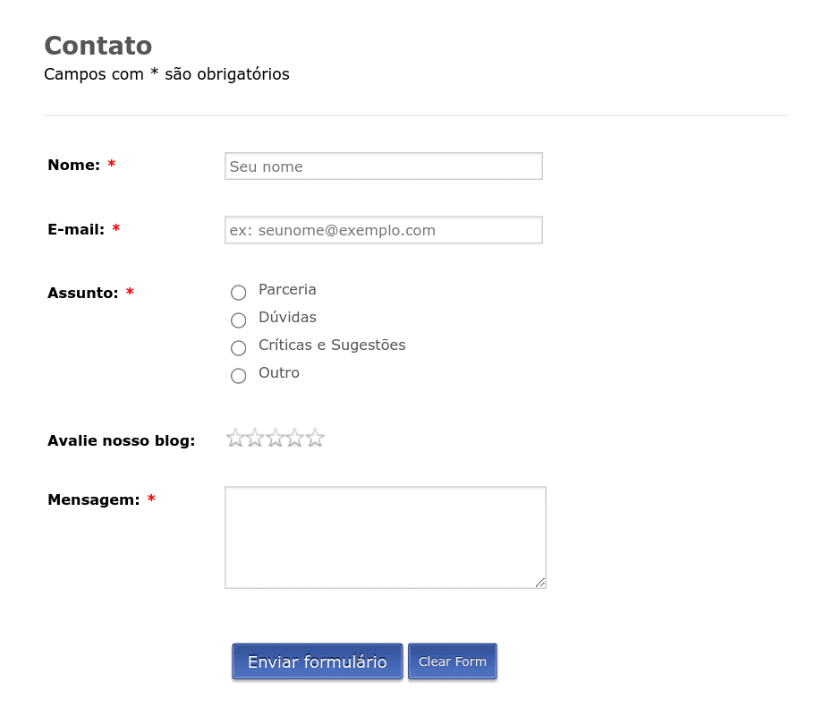Pick Críticas e Sugestões as subject

(x=238, y=348)
